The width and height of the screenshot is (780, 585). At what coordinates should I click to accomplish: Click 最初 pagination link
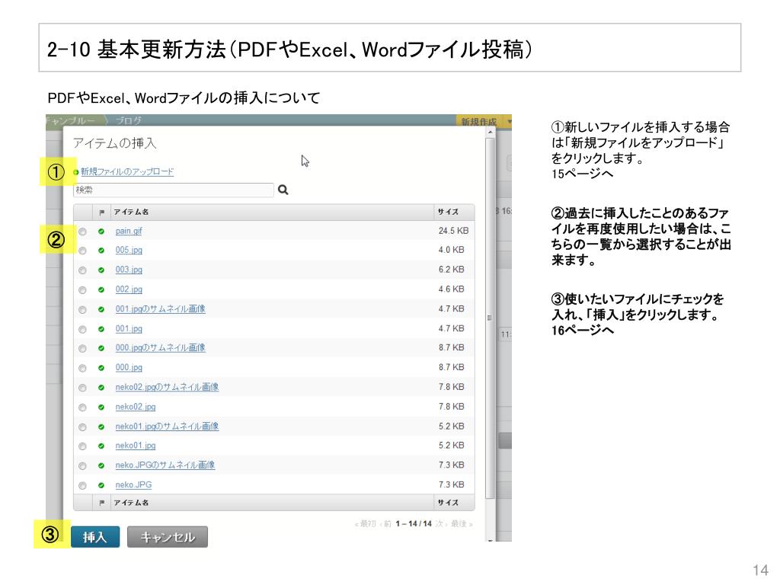(x=366, y=524)
